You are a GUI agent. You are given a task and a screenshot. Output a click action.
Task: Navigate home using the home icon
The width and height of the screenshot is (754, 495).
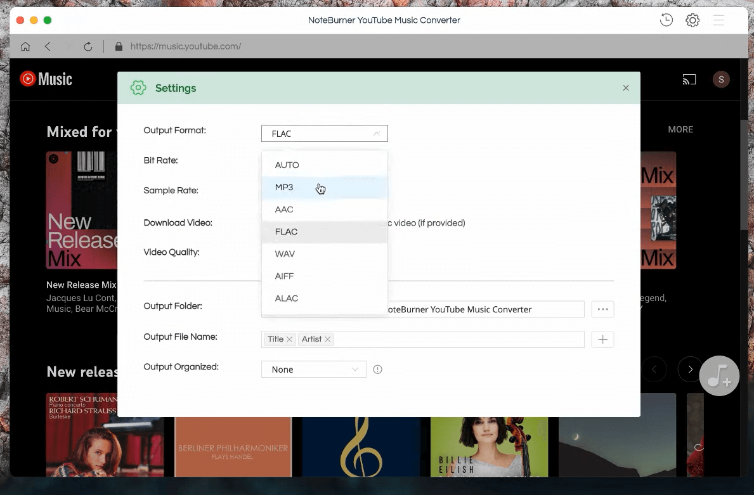click(x=25, y=46)
